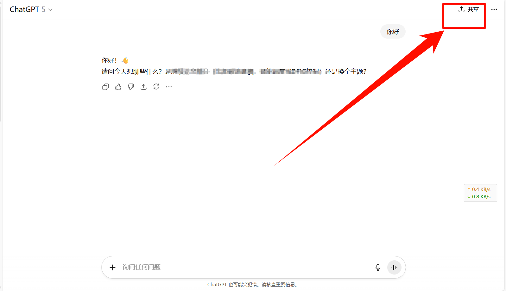This screenshot has height=291, width=506.
Task: Click the ChatGPT 也可能会犯错 disclaimer text
Action: point(252,285)
